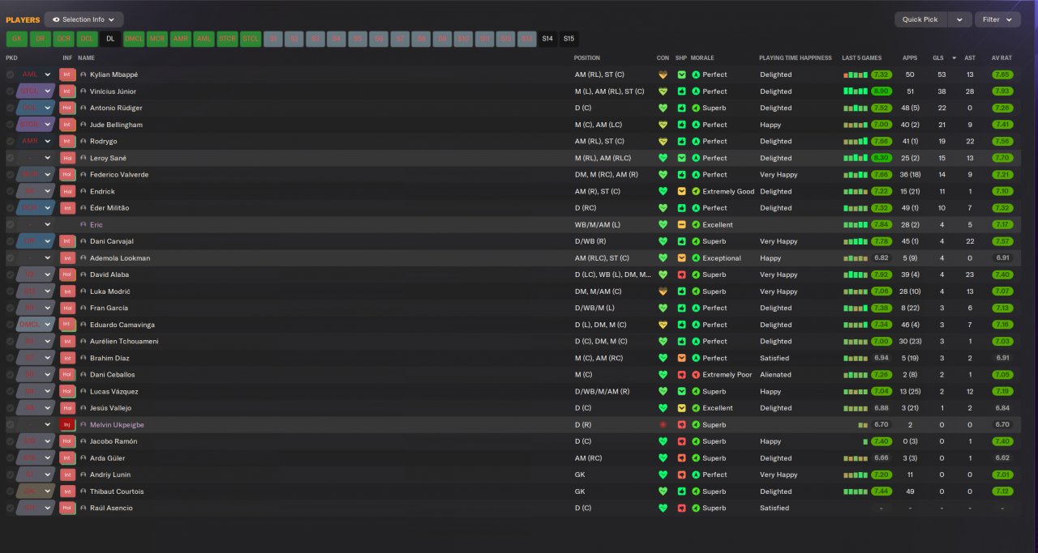Screen dimensions: 1038x553
Task: Select the GK position slot tab
Action: (16, 39)
